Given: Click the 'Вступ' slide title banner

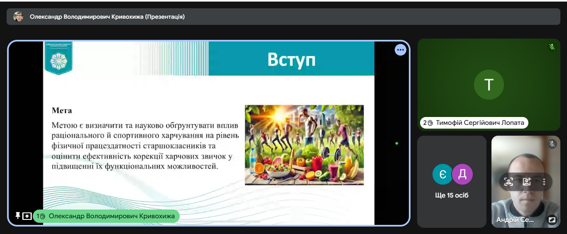Looking at the screenshot, I should (x=291, y=59).
